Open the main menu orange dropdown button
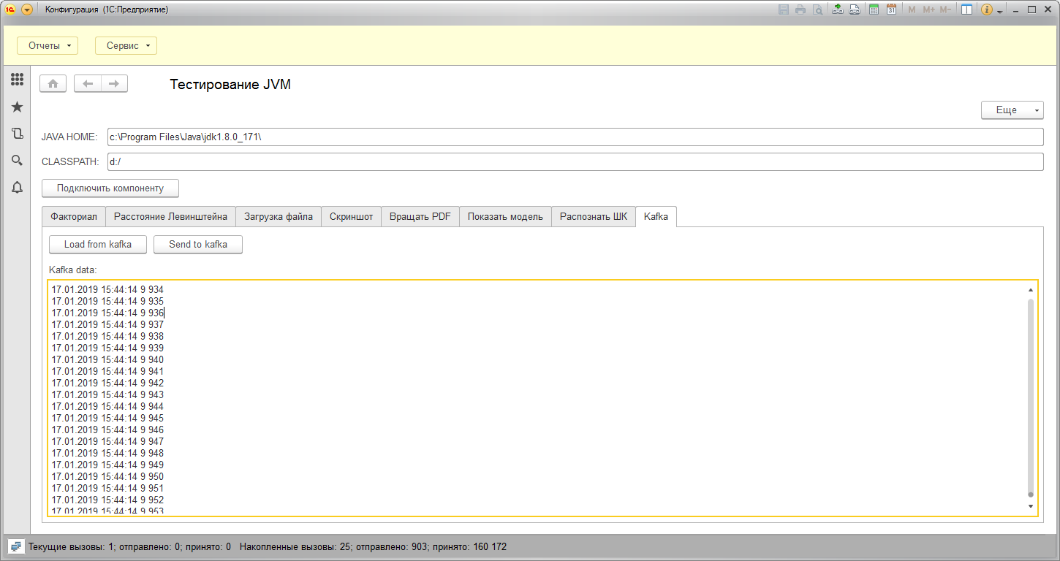The image size is (1060, 561). [27, 9]
